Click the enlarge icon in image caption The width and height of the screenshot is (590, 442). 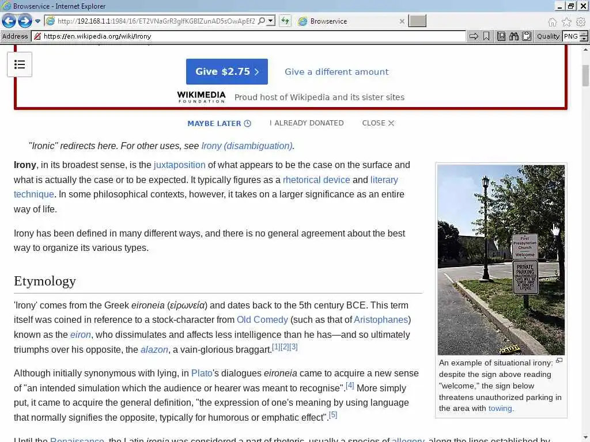pyautogui.click(x=559, y=360)
